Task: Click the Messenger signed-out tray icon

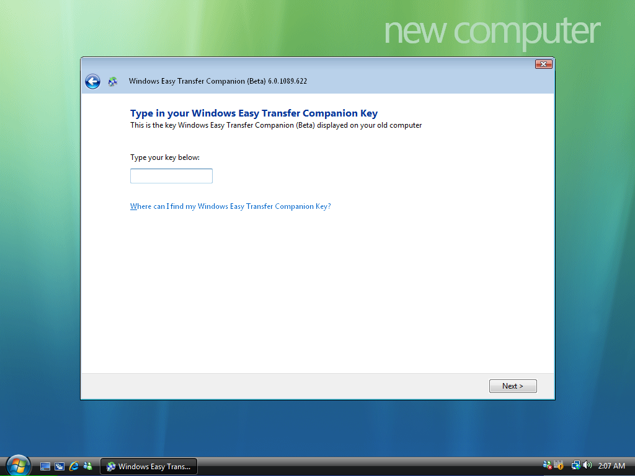Action: click(x=547, y=465)
